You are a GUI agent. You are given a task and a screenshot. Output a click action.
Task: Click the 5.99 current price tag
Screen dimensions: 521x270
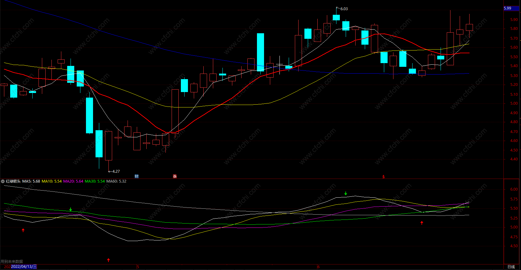pyautogui.click(x=511, y=8)
